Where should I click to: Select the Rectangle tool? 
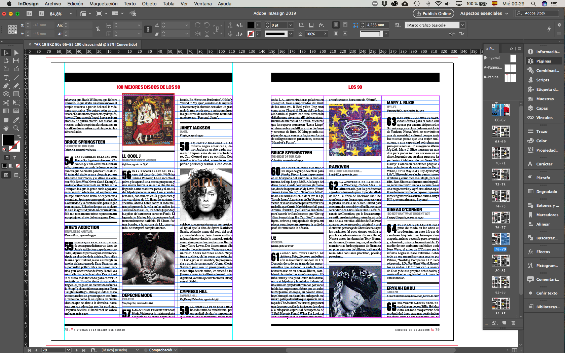(16, 94)
